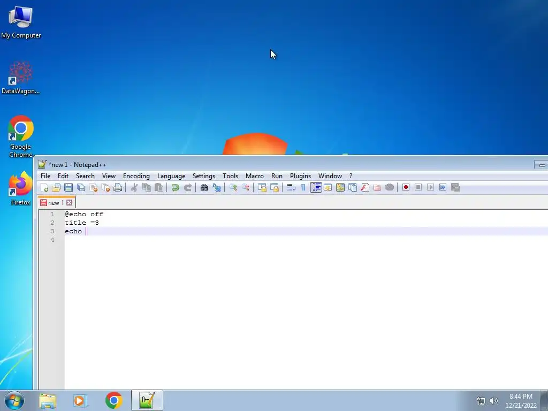The width and height of the screenshot is (548, 411).
Task: Click the 'title =3' line in editor
Action: pos(82,223)
